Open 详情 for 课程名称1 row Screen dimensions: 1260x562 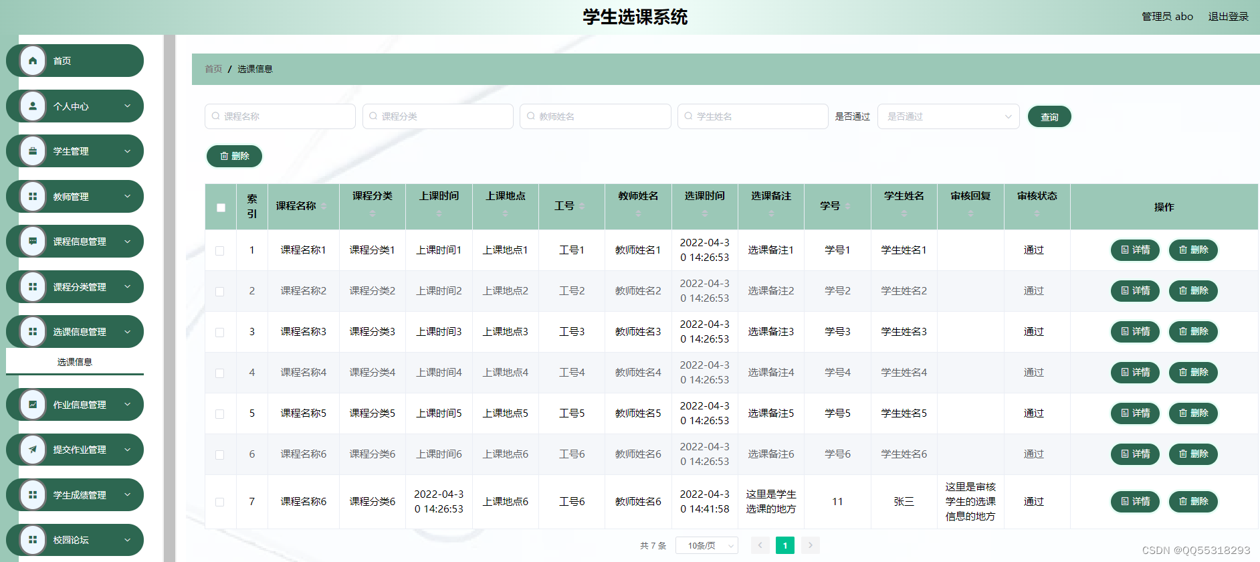click(1135, 250)
